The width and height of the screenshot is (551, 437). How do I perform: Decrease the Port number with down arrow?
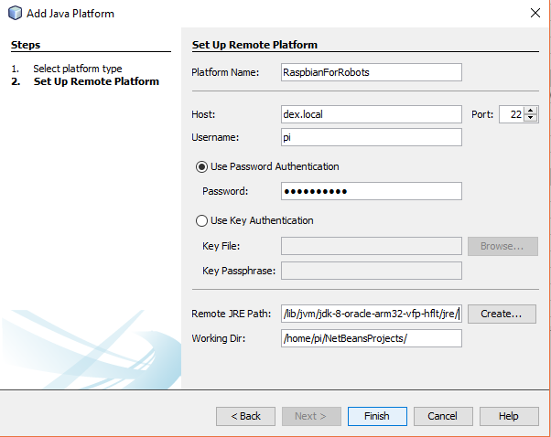(x=531, y=118)
